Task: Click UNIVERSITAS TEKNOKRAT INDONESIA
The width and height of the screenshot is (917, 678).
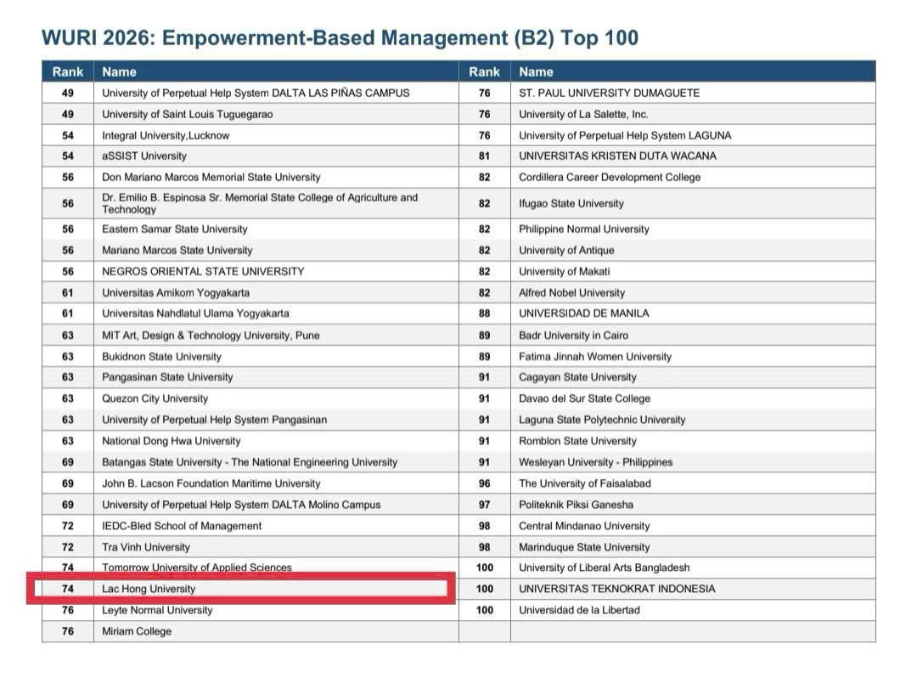Action: coord(617,589)
